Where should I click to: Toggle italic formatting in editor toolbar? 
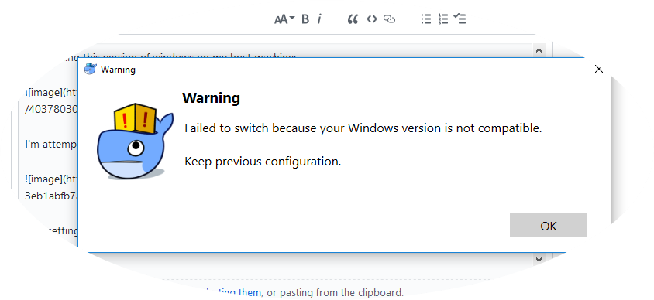[x=319, y=19]
